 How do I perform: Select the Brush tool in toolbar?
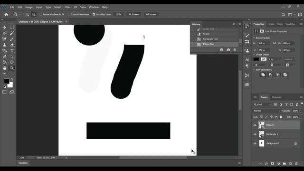point(12,39)
